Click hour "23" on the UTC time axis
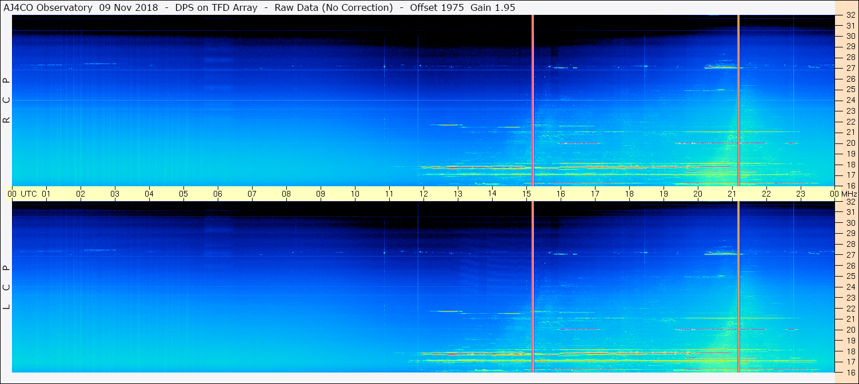This screenshot has height=384, width=859. (x=801, y=194)
